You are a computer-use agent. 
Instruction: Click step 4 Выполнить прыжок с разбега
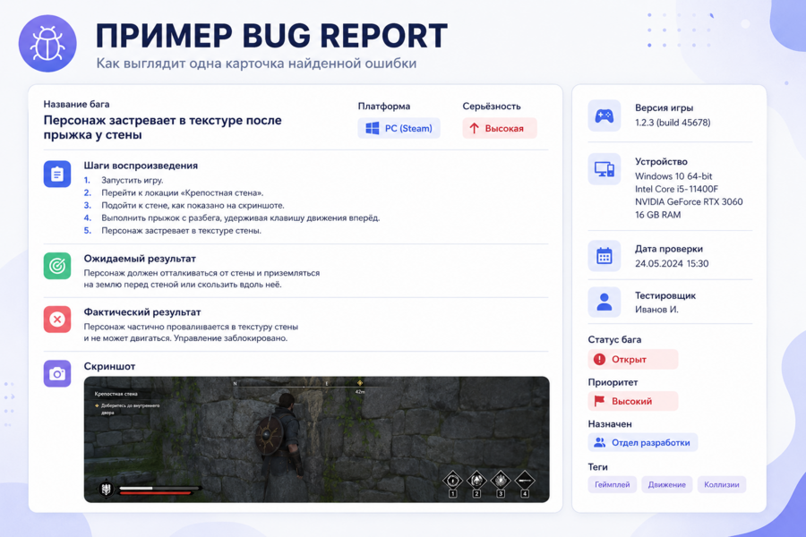pos(241,217)
